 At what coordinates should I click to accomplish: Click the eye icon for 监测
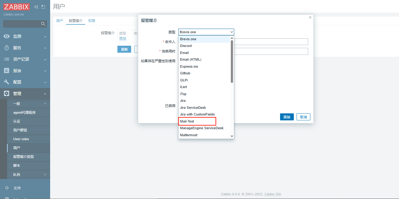tap(6, 36)
